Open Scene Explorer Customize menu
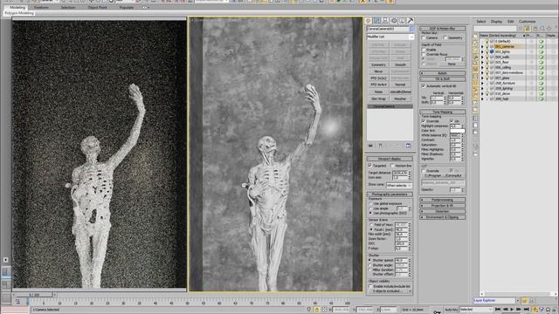559x314 pixels. pyautogui.click(x=528, y=22)
